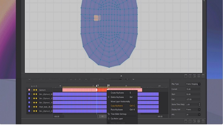
Task: Select the two-column split layout icon
Action: click(190, 76)
